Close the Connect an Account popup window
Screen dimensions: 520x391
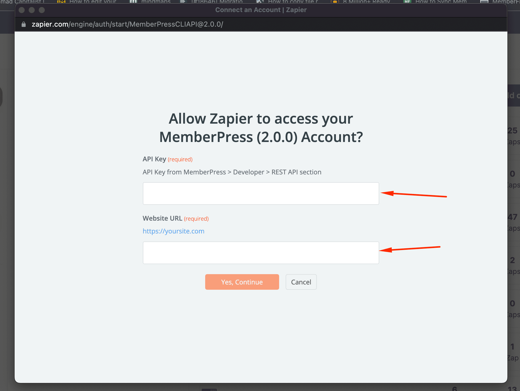pos(22,10)
